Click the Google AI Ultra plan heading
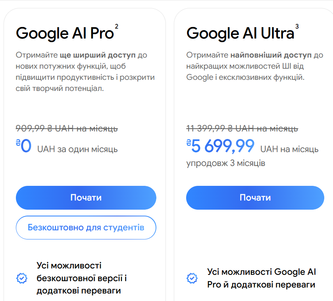 point(240,33)
